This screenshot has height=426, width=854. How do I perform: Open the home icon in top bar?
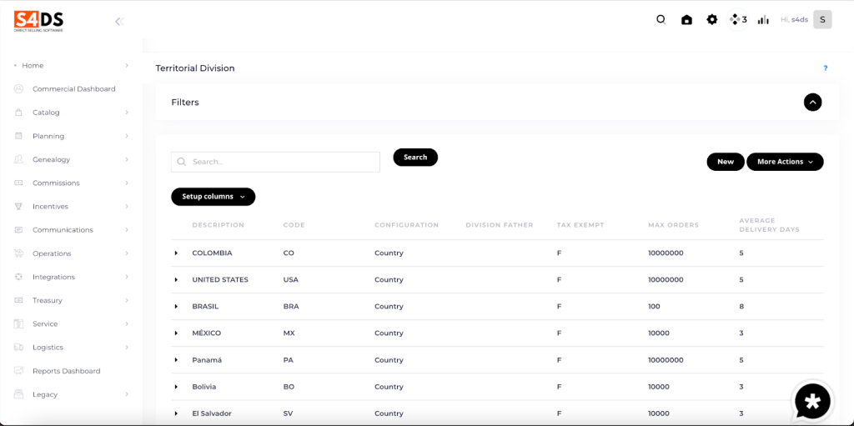pos(686,20)
